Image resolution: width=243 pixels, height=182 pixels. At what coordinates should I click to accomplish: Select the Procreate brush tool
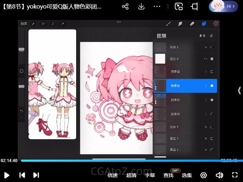click(x=169, y=24)
